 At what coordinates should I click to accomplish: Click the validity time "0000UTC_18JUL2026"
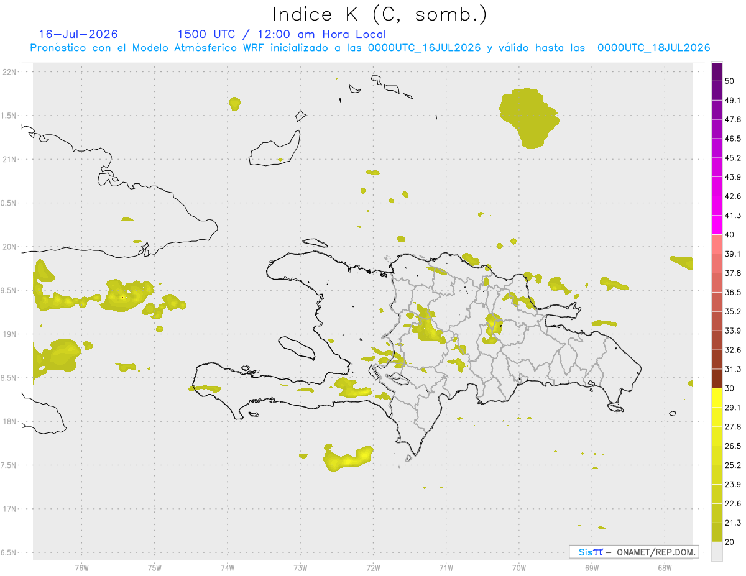(x=653, y=48)
